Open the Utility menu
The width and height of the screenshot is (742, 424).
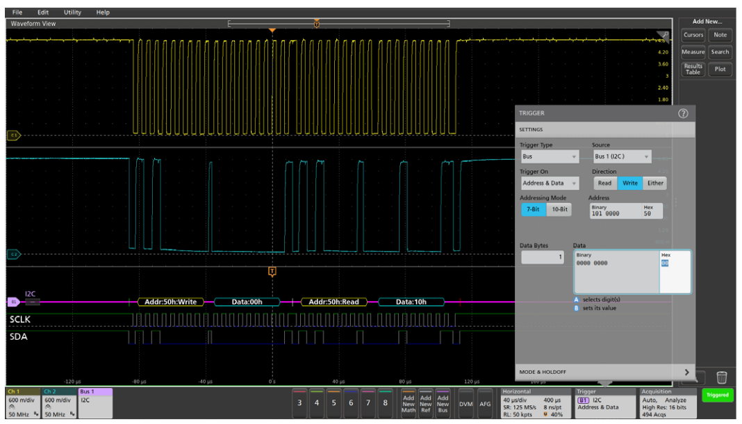click(x=72, y=12)
